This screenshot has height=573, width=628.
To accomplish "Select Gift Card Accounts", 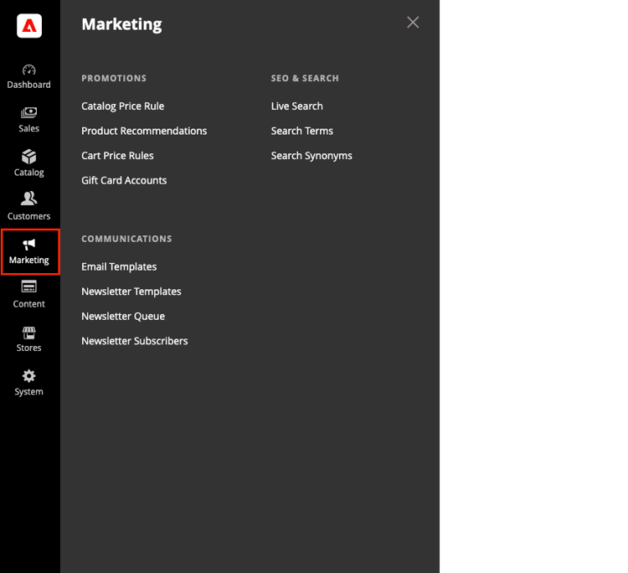I will click(x=124, y=181).
